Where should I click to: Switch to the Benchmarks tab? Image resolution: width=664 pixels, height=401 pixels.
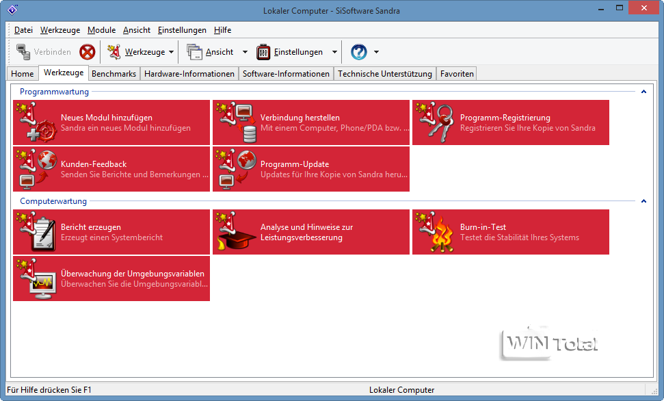114,74
